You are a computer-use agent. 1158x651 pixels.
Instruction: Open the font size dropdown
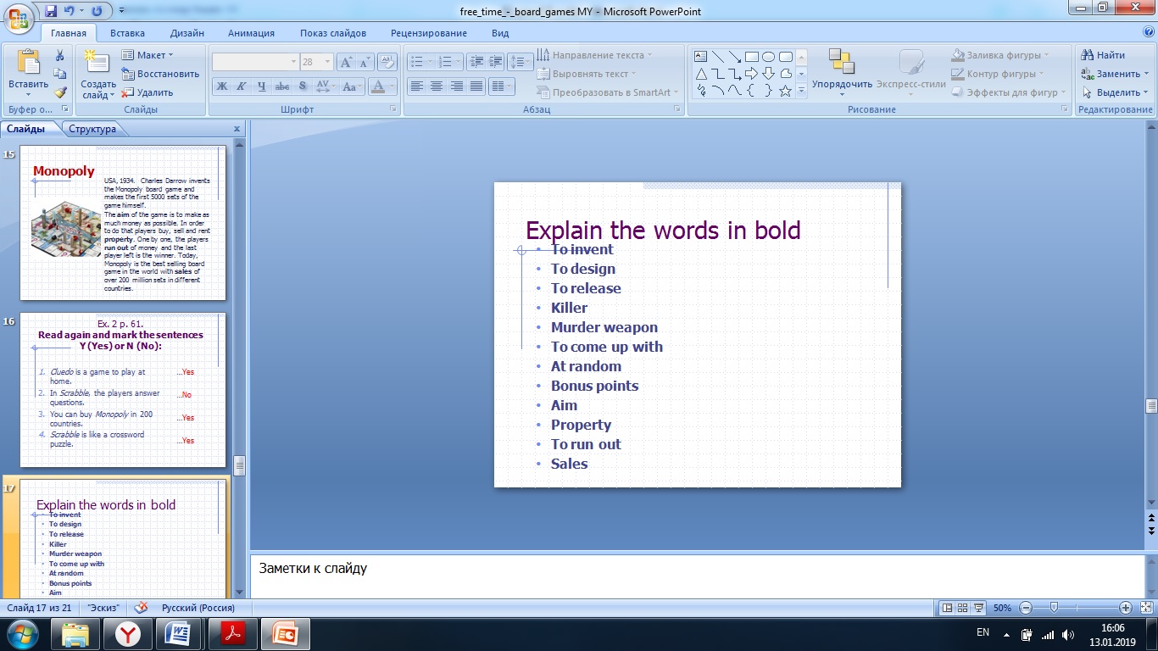pyautogui.click(x=328, y=62)
